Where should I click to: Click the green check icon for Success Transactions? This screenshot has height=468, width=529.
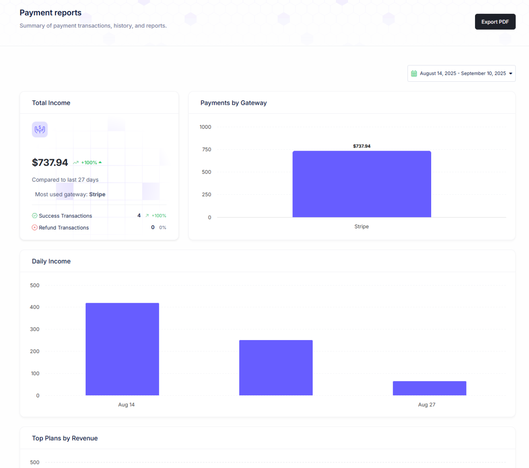[x=35, y=216]
